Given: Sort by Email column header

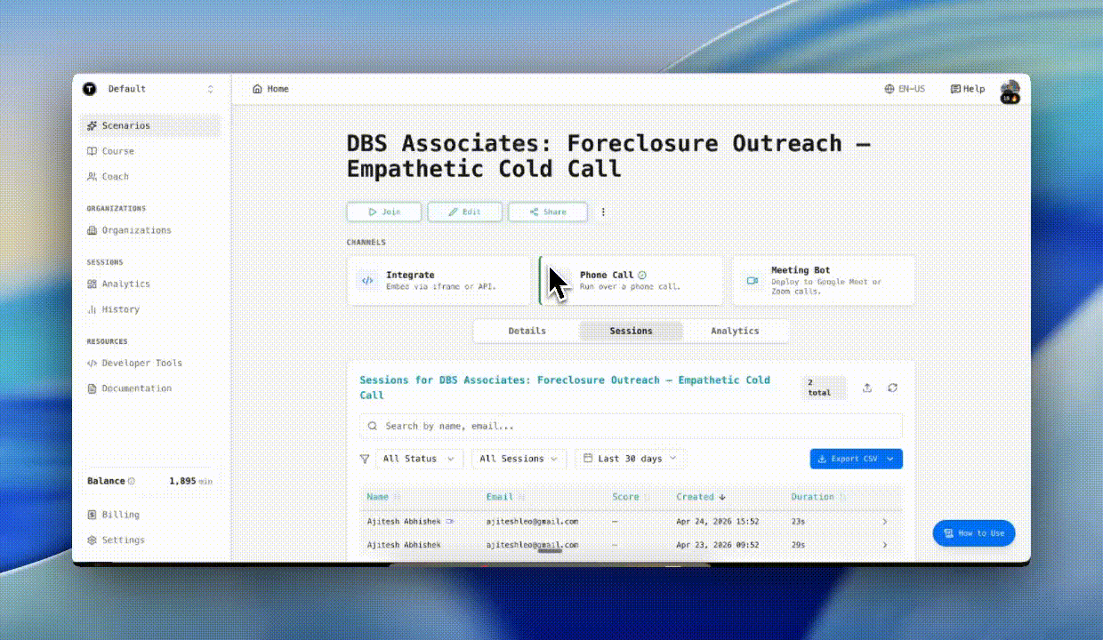Looking at the screenshot, I should pos(504,497).
